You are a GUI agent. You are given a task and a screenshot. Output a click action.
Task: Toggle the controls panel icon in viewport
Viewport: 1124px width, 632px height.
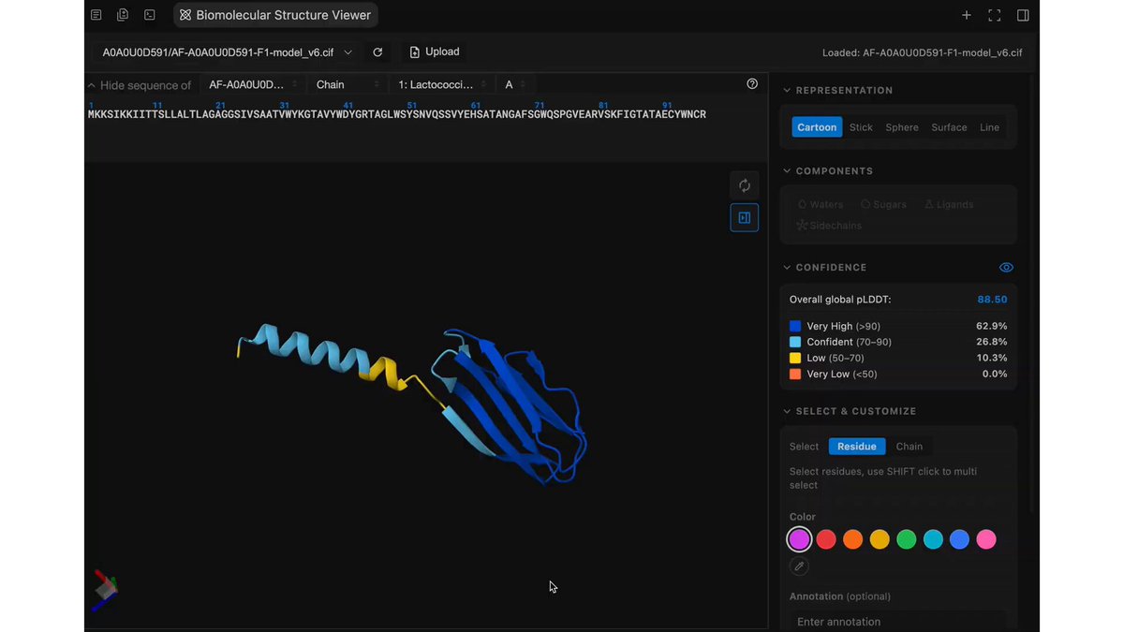(745, 217)
